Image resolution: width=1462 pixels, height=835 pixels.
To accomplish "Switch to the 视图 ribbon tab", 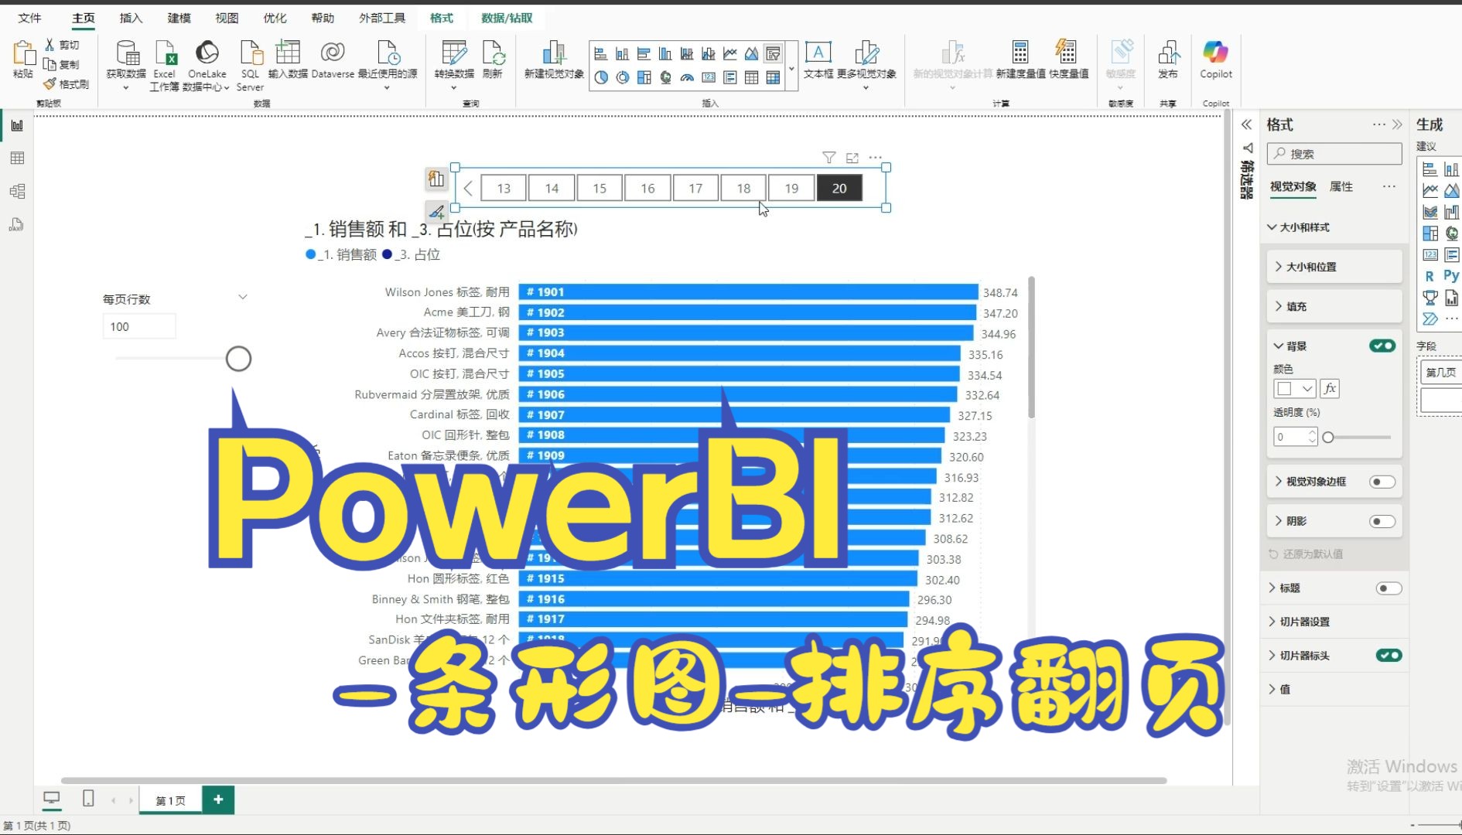I will (x=226, y=18).
